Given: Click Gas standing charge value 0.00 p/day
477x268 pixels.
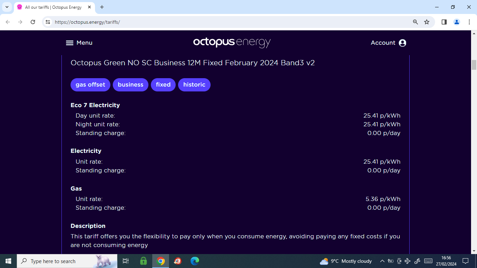Looking at the screenshot, I should (384, 208).
